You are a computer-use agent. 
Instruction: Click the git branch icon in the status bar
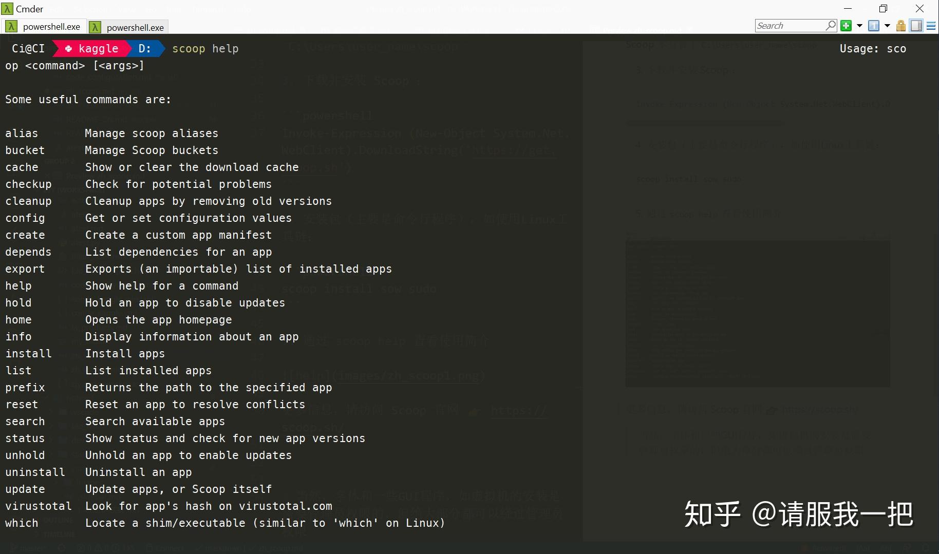pos(13,548)
